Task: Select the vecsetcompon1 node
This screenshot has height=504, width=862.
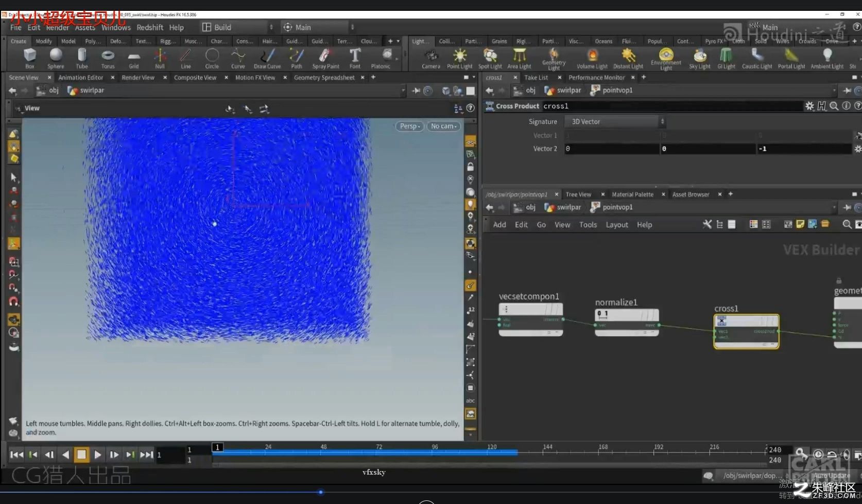Action: [x=530, y=319]
